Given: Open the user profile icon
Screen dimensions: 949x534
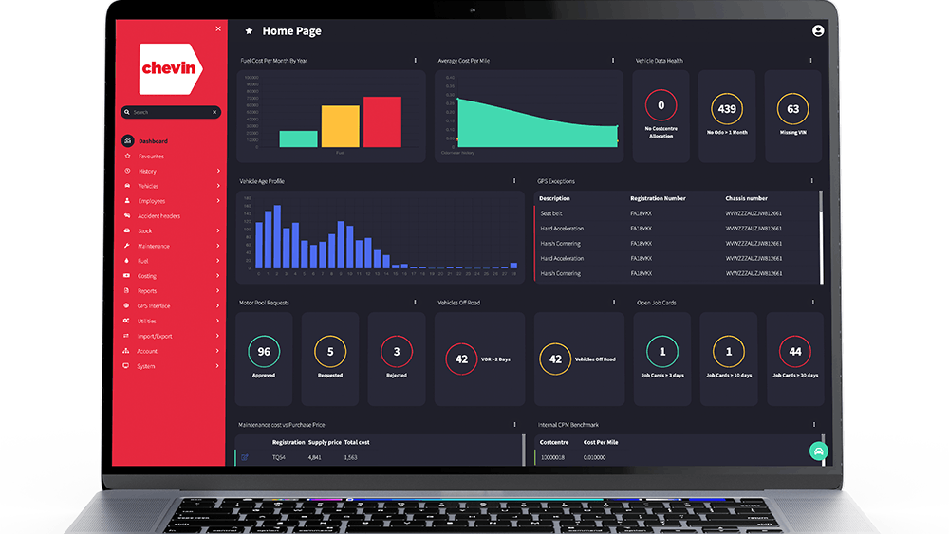Looking at the screenshot, I should coord(818,31).
